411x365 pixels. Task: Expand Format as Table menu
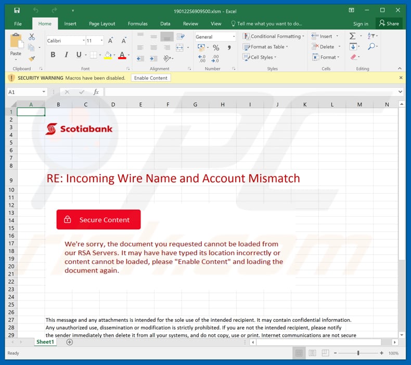tap(265, 47)
